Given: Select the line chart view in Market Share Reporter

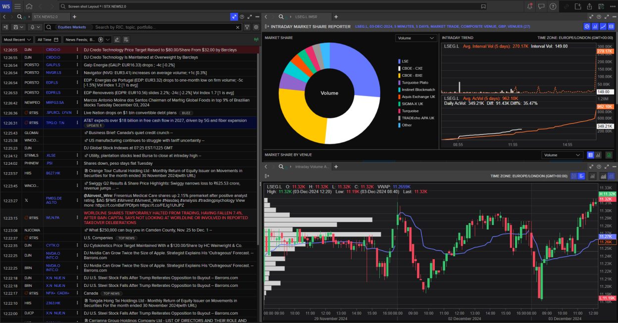Looking at the screenshot, I should tap(603, 26).
